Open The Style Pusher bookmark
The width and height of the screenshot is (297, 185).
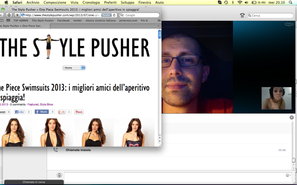43,20
